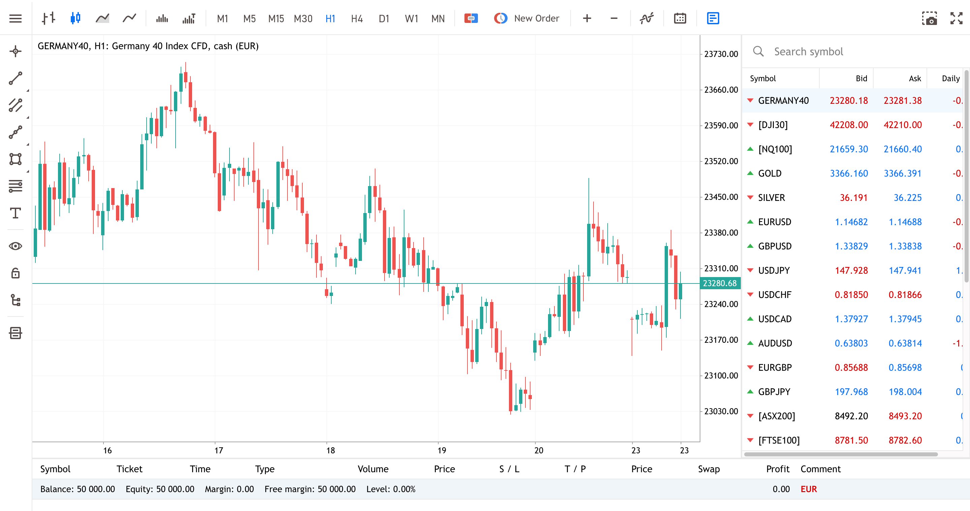Select MN timeframe

click(x=438, y=19)
